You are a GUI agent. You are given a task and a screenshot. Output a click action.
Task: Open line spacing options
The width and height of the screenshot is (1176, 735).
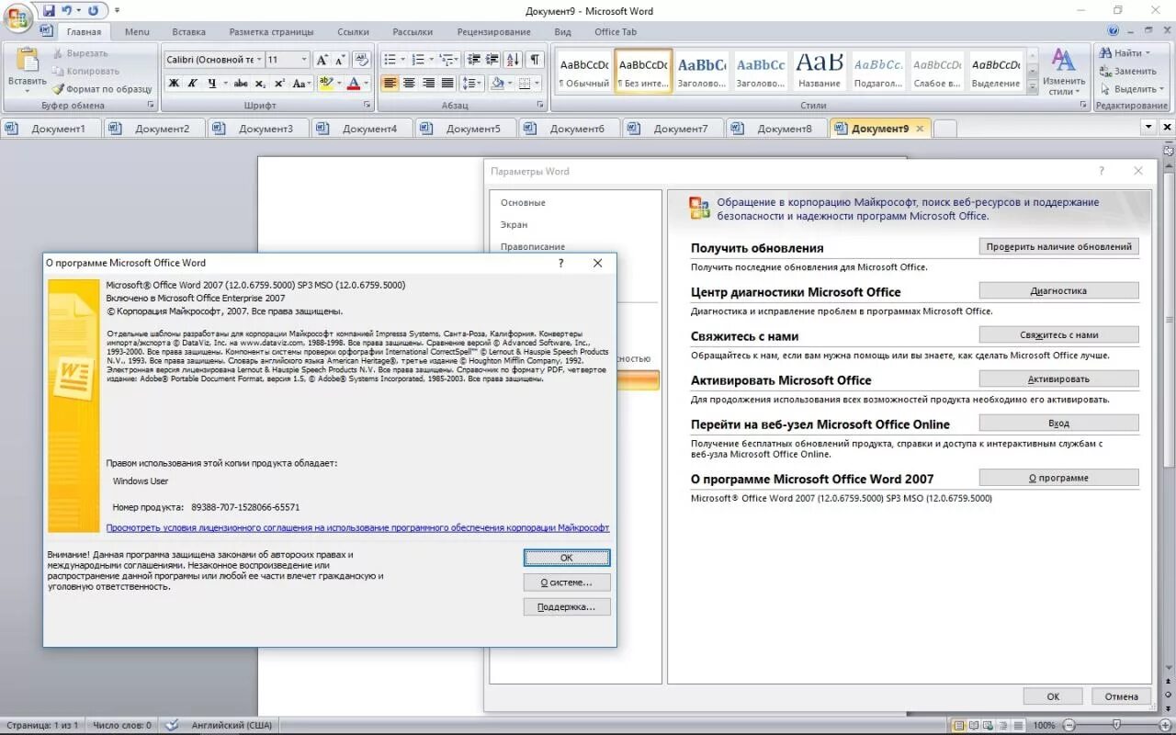pyautogui.click(x=472, y=83)
